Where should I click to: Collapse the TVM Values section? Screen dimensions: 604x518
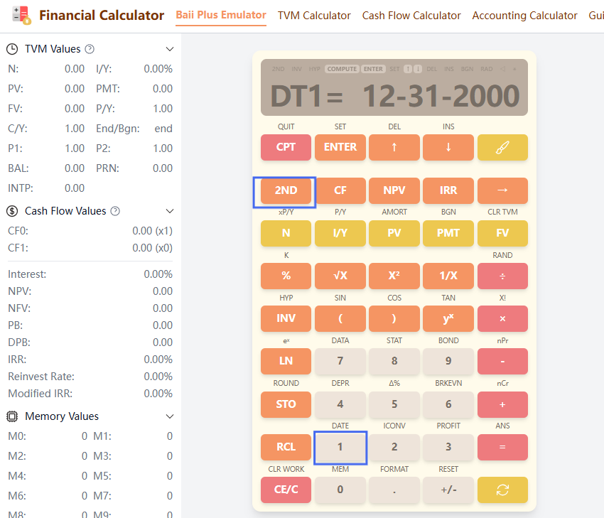(x=169, y=48)
